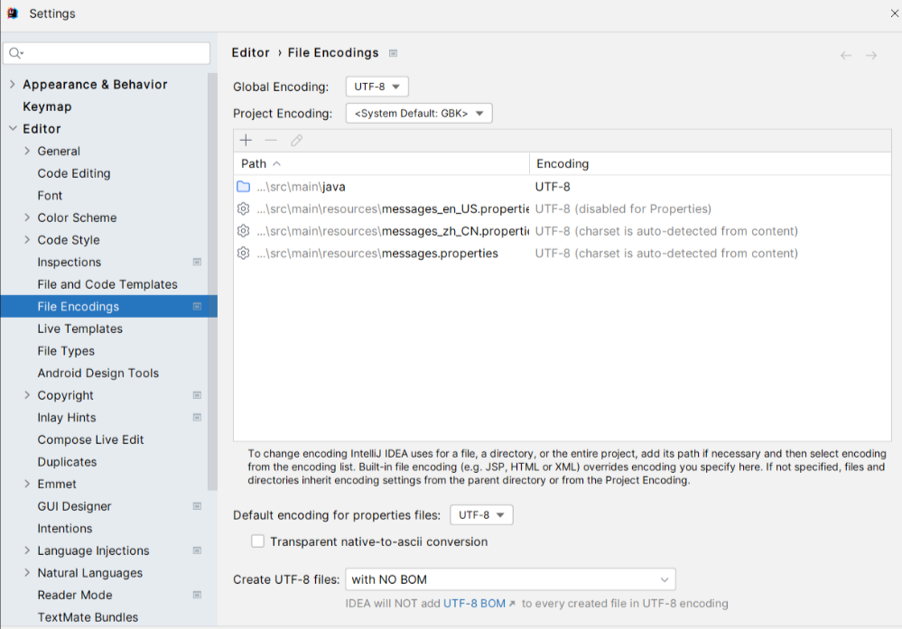902x629 pixels.
Task: Expand the Color Scheme node
Action: (x=27, y=217)
